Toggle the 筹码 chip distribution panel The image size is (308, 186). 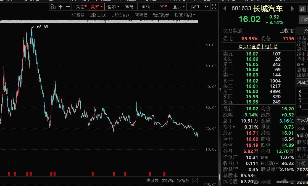129,7
